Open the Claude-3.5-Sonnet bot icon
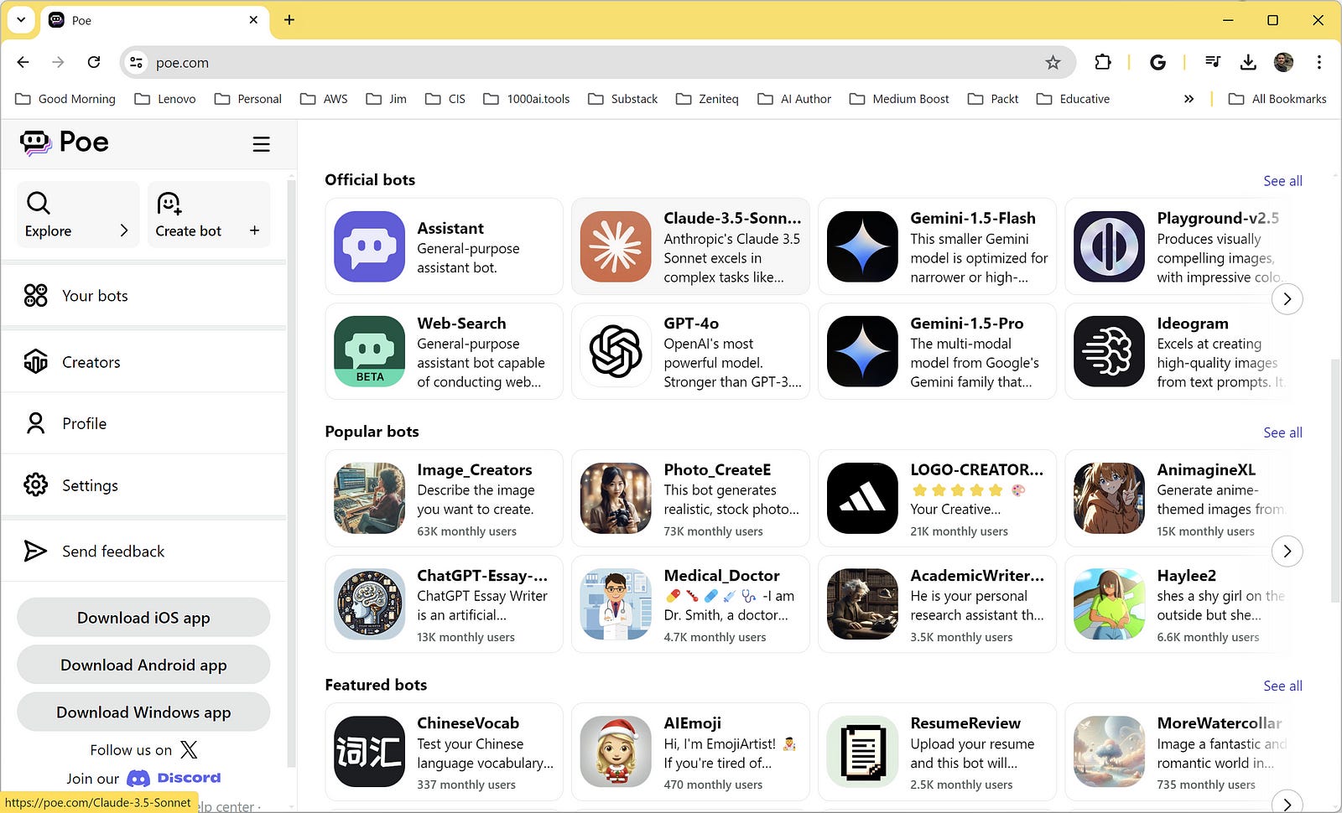The width and height of the screenshot is (1342, 813). click(x=616, y=246)
